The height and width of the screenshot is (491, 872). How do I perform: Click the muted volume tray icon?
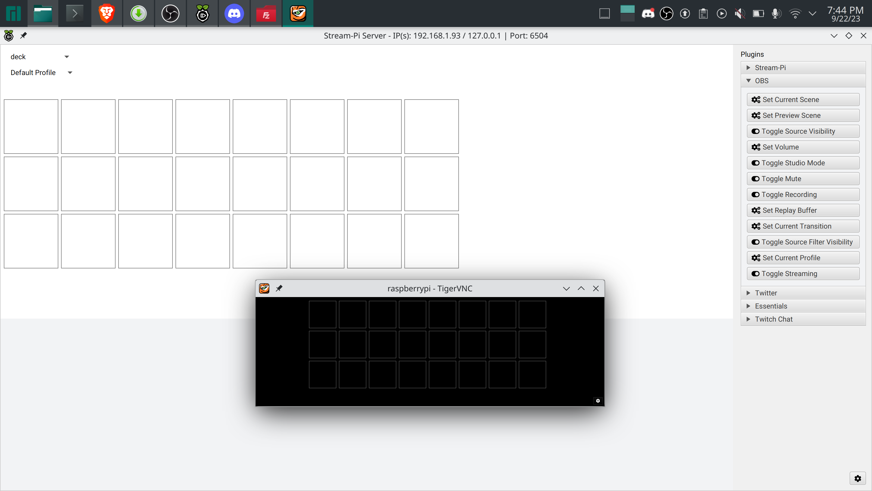click(740, 14)
